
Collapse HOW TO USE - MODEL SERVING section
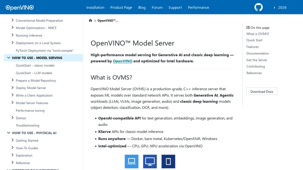click(x=8, y=57)
